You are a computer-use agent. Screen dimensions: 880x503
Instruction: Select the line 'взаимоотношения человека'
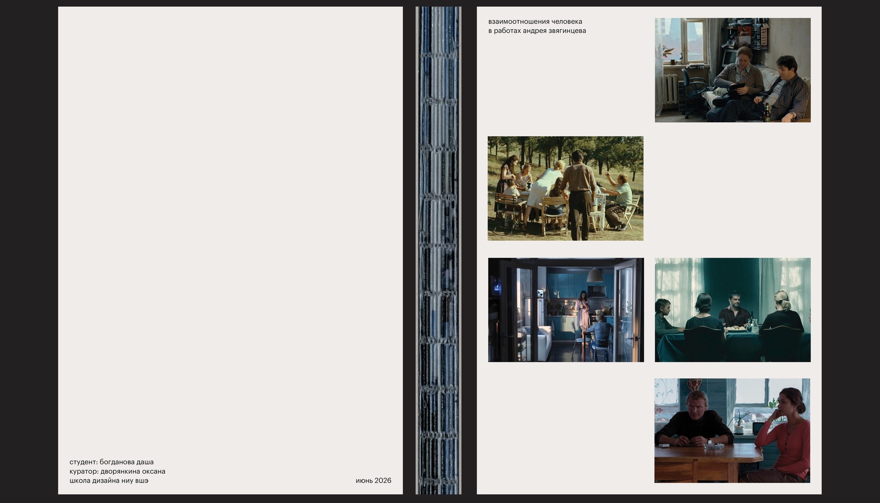(x=535, y=22)
